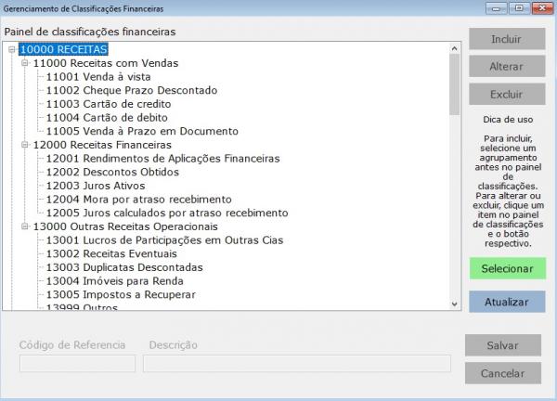Click the green Selecionar button
The width and height of the screenshot is (557, 401).
point(507,268)
